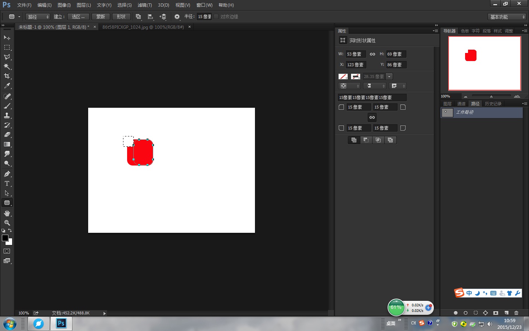
Task: Open the 基本功能 workspace dropdown
Action: point(507,17)
